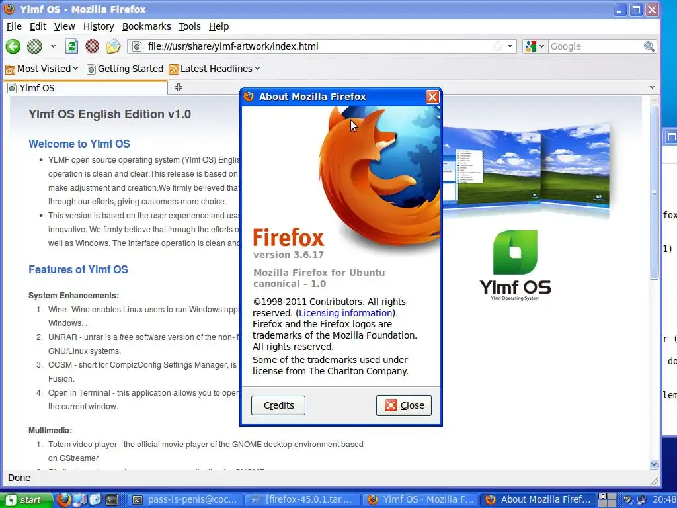677x508 pixels.
Task: Go to the home page icon
Action: coord(113,46)
